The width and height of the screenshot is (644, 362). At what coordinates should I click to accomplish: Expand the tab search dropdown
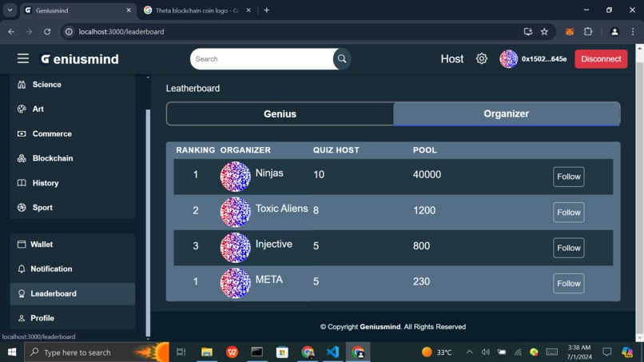coord(10,10)
